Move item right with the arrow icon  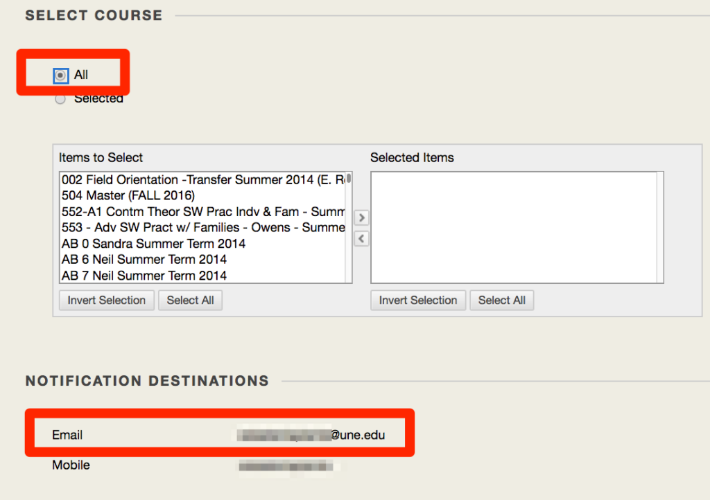pos(361,218)
